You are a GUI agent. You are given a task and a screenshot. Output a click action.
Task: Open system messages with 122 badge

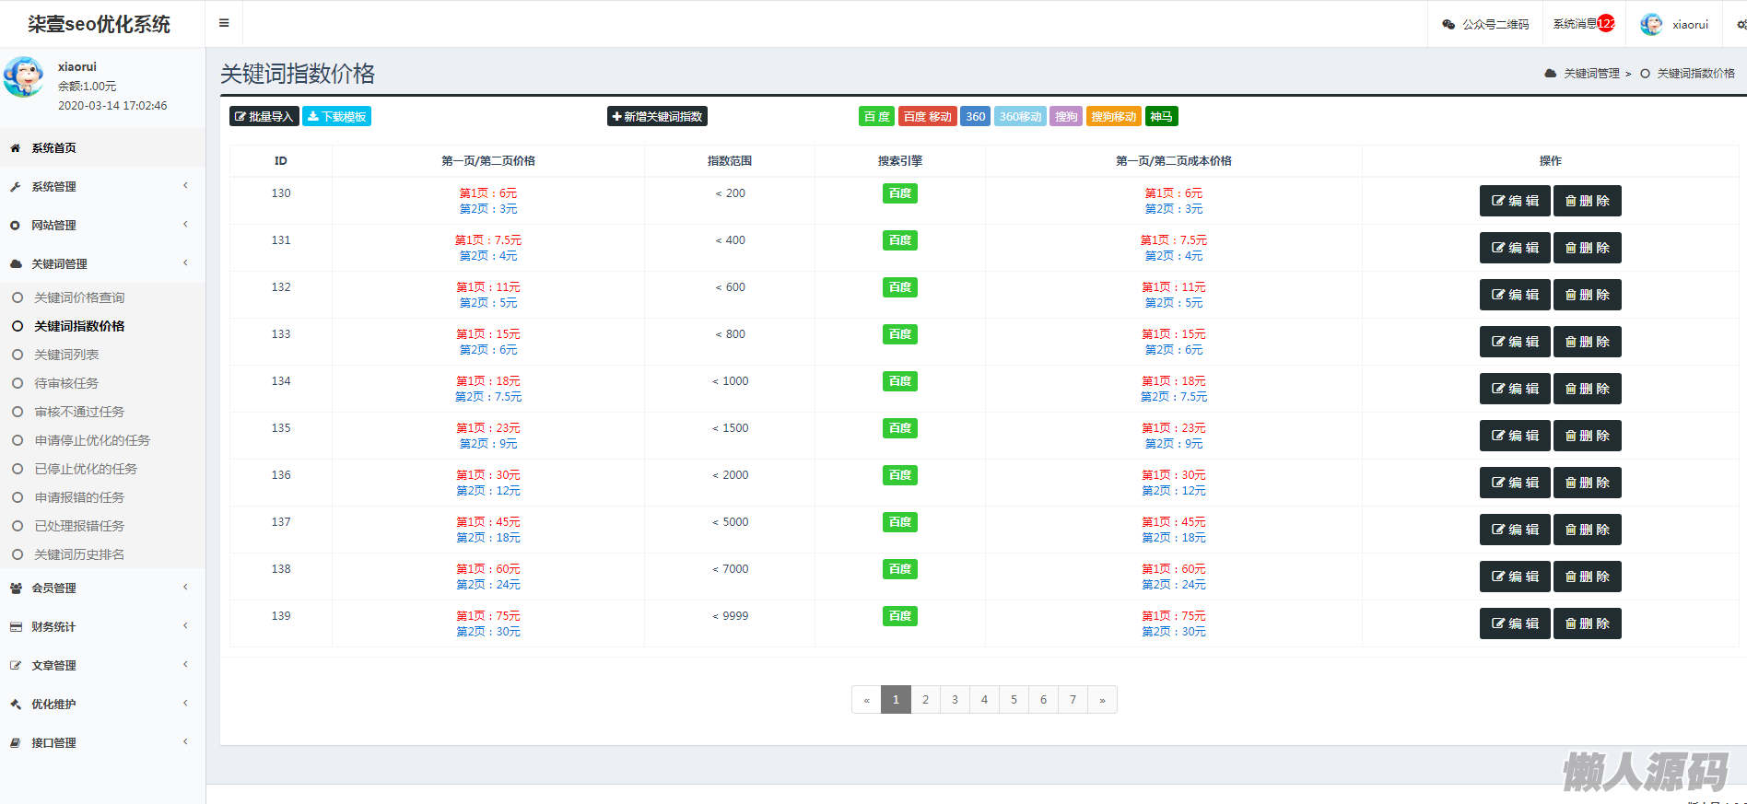coord(1583,24)
